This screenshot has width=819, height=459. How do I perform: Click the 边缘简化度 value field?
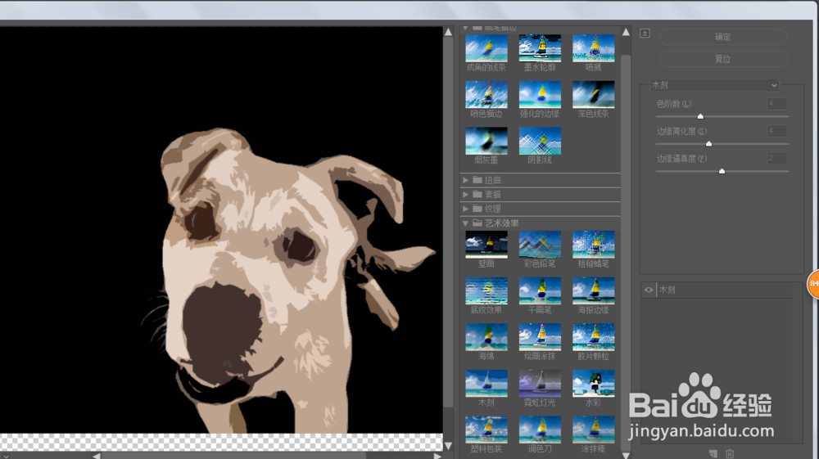776,130
